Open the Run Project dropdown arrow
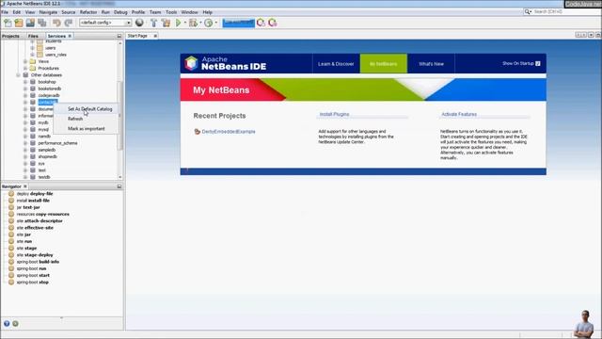The height and width of the screenshot is (339, 602). [185, 23]
